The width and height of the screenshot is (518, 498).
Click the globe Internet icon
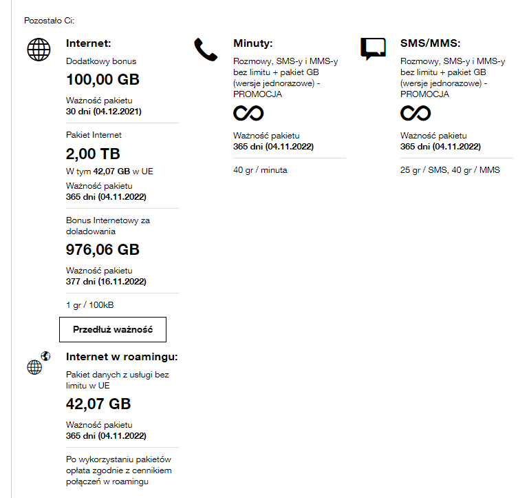point(39,50)
